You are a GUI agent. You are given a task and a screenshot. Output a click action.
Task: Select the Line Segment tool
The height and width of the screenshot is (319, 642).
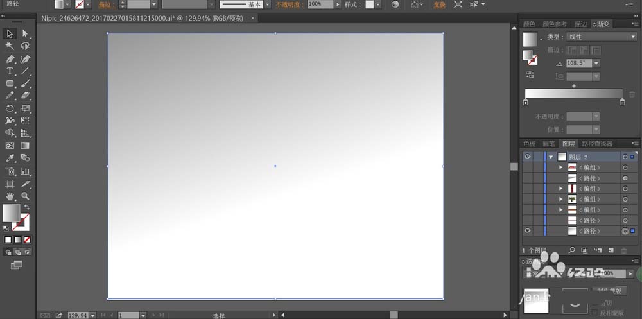click(x=26, y=71)
